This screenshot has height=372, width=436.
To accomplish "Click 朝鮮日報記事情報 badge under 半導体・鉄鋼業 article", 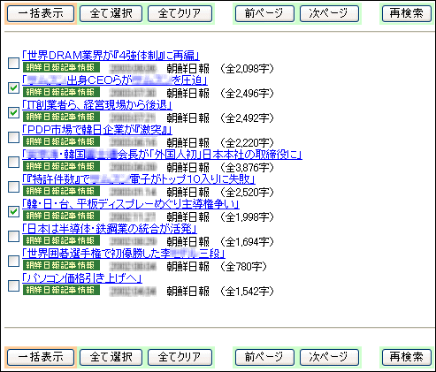I will tap(61, 240).
